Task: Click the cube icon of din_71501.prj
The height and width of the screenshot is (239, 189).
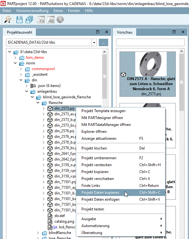Action: [50, 182]
